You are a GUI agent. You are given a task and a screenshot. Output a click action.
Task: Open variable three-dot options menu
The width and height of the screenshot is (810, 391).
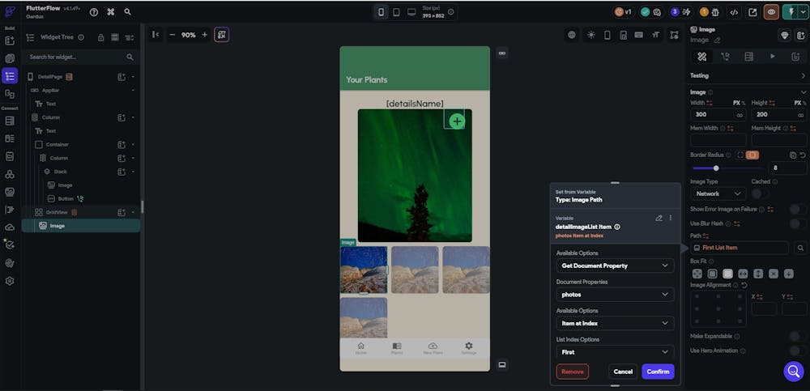(671, 218)
